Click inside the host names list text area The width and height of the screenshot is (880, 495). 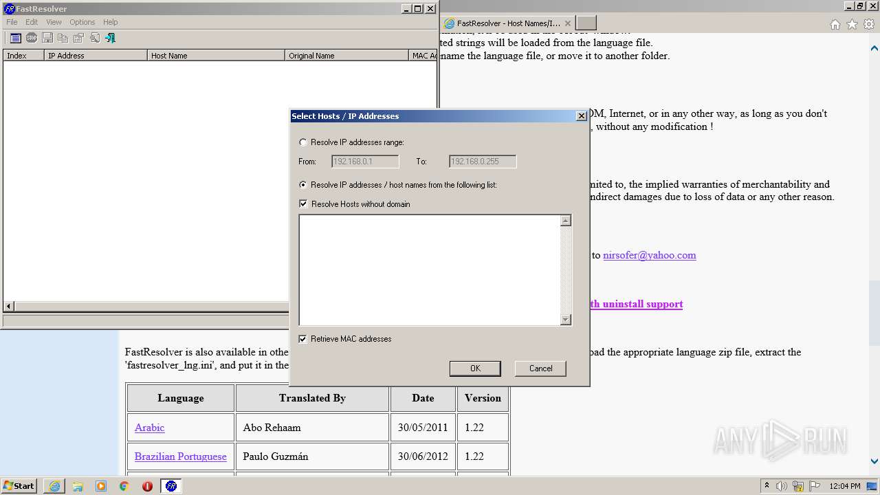coord(430,270)
